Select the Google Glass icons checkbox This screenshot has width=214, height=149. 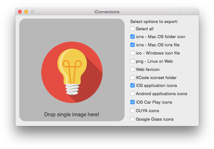click(132, 119)
